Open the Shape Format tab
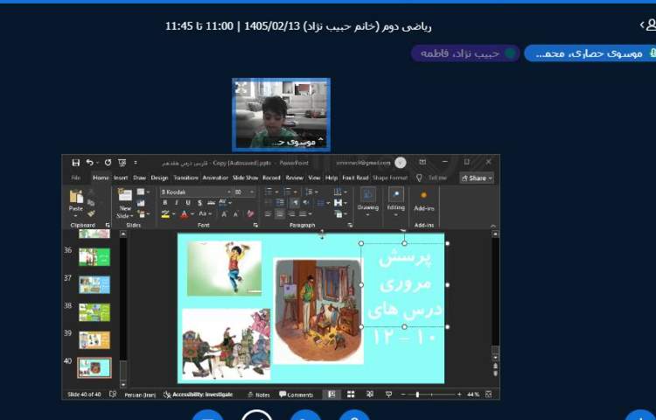This screenshot has width=656, height=420. click(390, 178)
